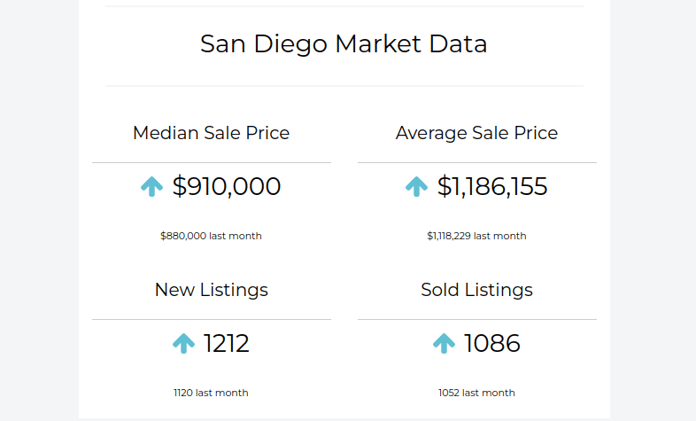This screenshot has width=696, height=421.
Task: Click the up arrow beside Median Sale Price
Action: tap(152, 186)
